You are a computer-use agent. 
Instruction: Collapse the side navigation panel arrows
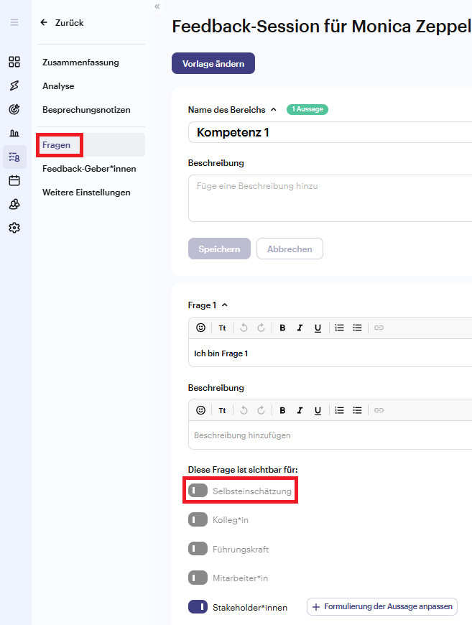tap(157, 6)
